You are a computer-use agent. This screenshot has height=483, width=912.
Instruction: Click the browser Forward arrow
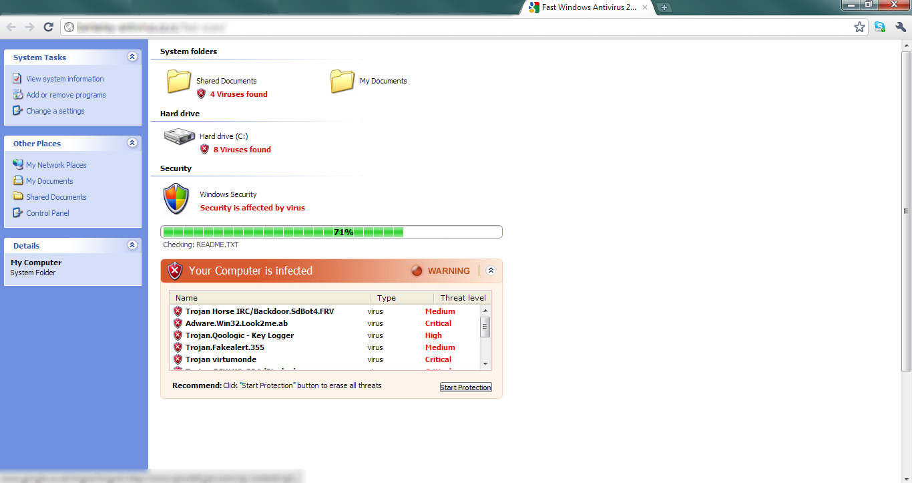click(29, 27)
